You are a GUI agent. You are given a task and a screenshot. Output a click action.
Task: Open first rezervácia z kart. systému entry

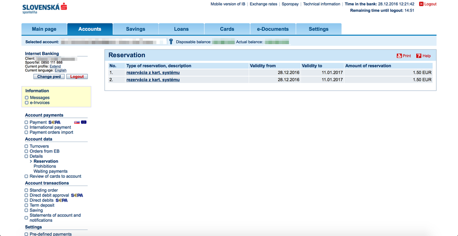pyautogui.click(x=153, y=72)
